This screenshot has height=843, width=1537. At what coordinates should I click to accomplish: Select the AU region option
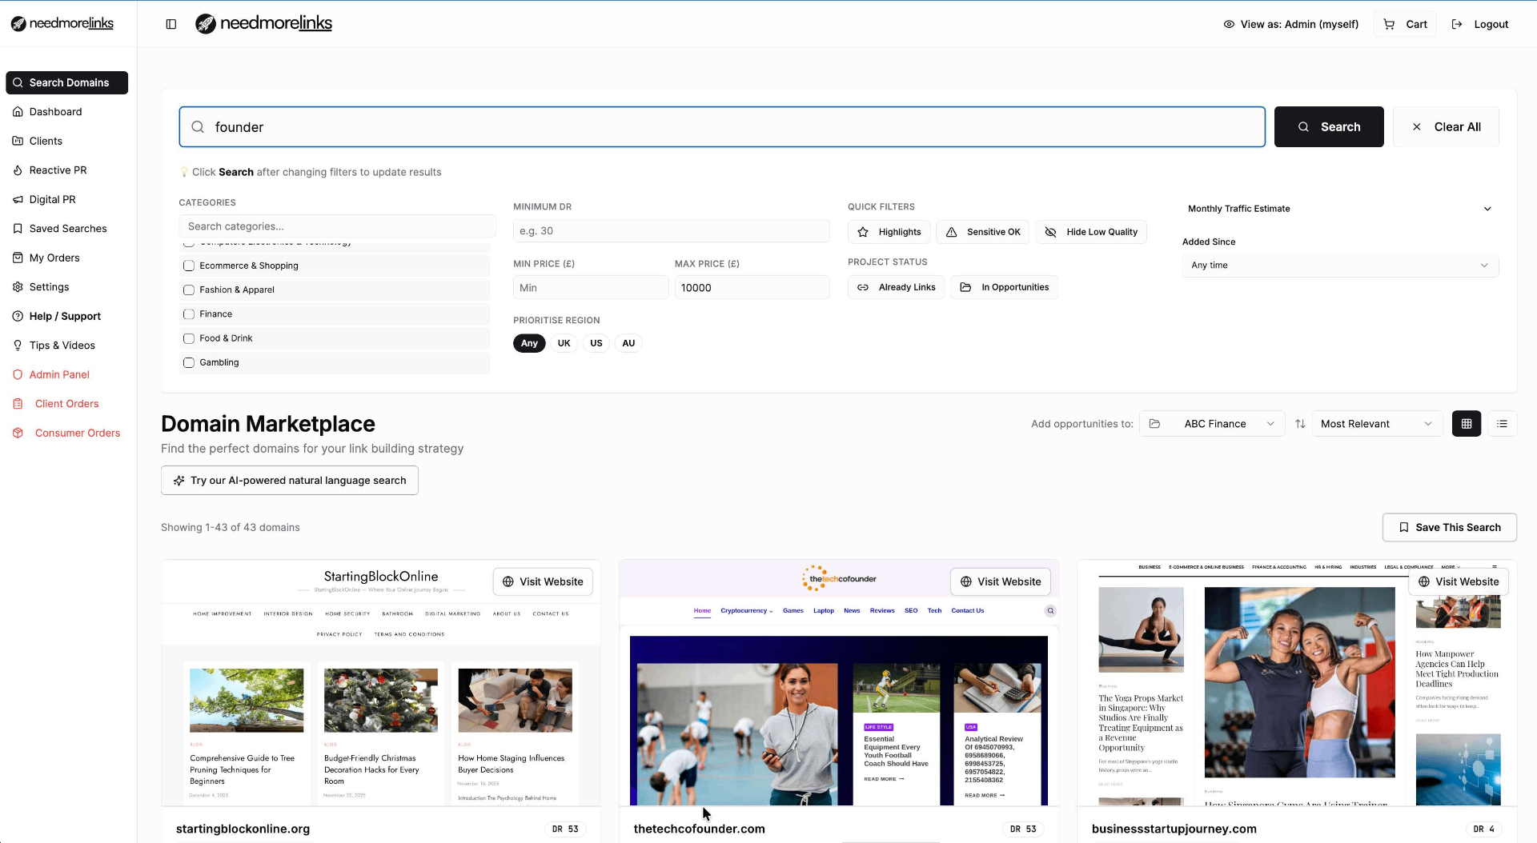(628, 343)
